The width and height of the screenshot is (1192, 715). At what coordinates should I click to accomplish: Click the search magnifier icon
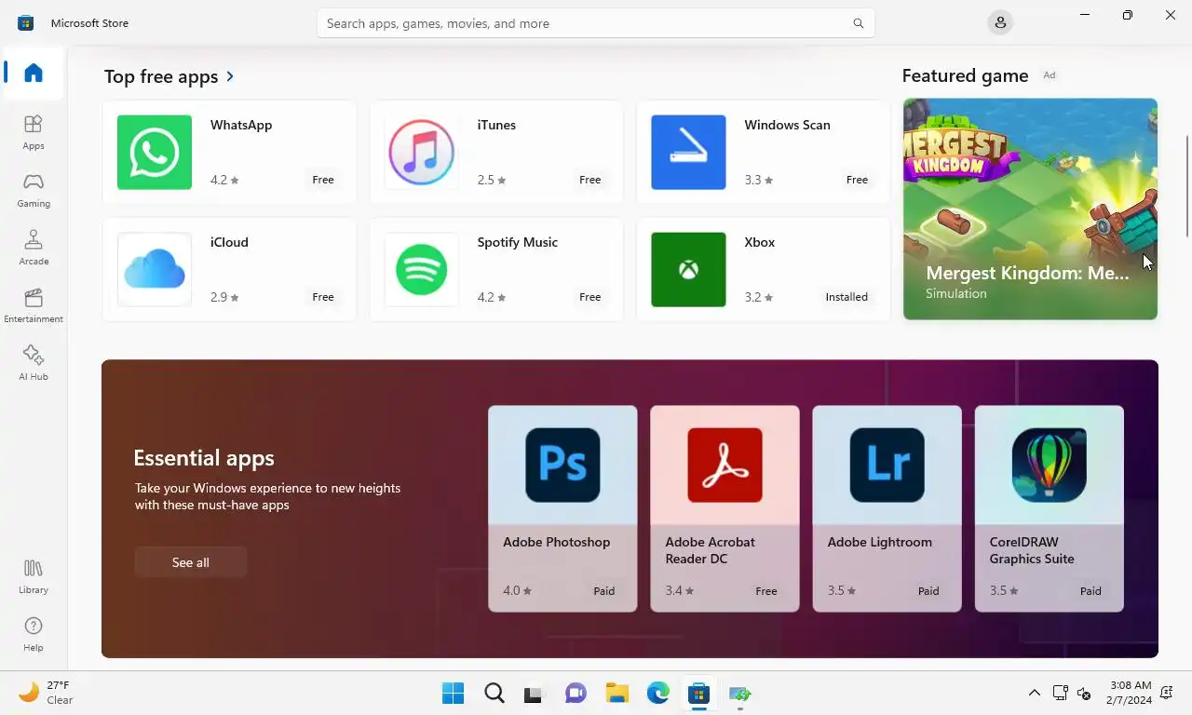[x=859, y=23]
